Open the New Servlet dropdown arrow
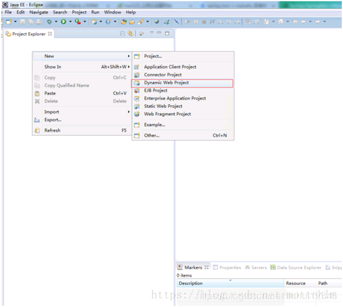 (x=115, y=22)
